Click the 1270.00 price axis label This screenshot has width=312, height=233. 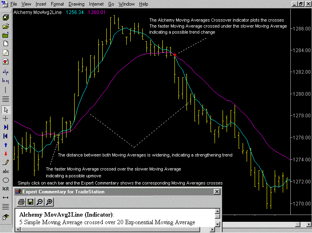302,204
